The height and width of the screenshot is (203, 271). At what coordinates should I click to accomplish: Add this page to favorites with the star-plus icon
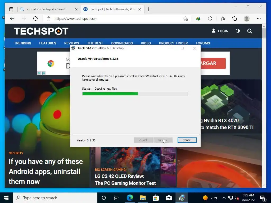click(186, 19)
